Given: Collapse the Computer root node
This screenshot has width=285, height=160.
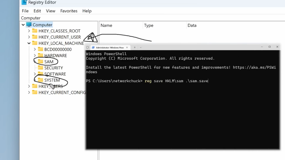Looking at the screenshot, I should [x=23, y=25].
